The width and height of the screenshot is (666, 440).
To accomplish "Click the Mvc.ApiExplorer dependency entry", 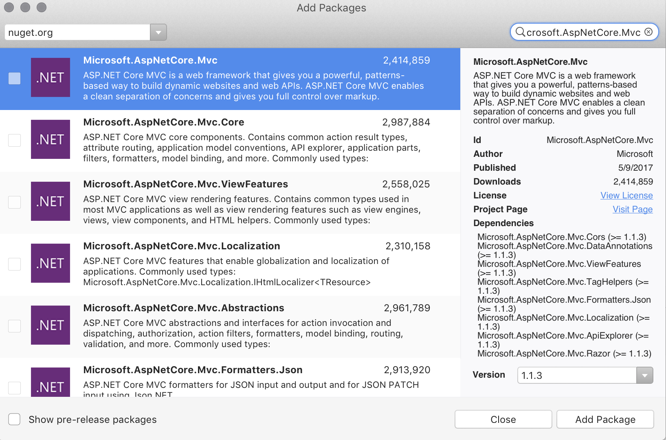I will pyautogui.click(x=563, y=340).
